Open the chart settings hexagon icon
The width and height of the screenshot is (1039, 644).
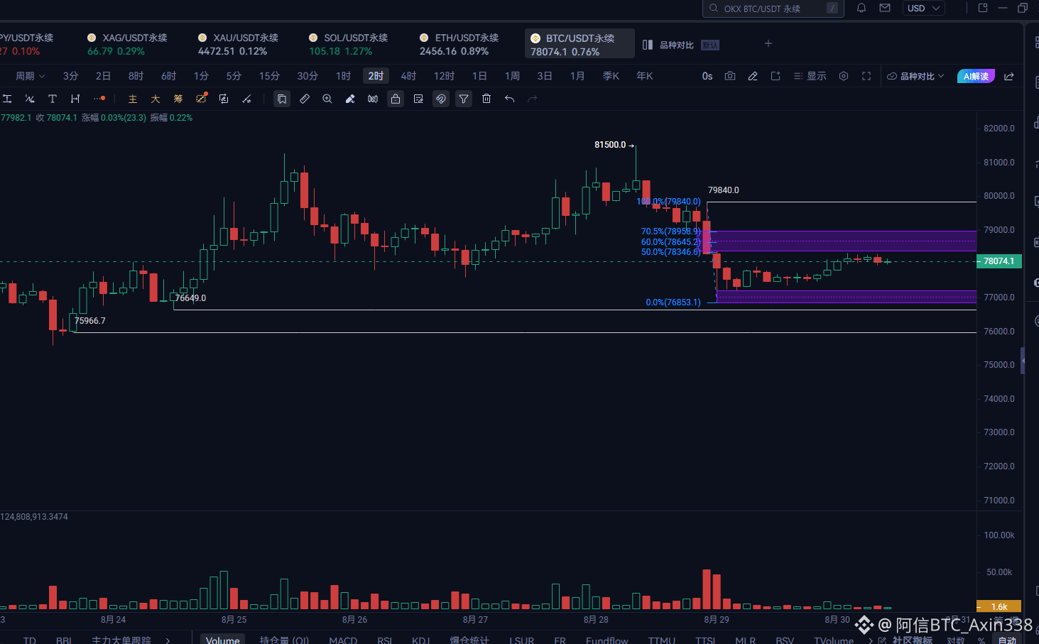844,76
